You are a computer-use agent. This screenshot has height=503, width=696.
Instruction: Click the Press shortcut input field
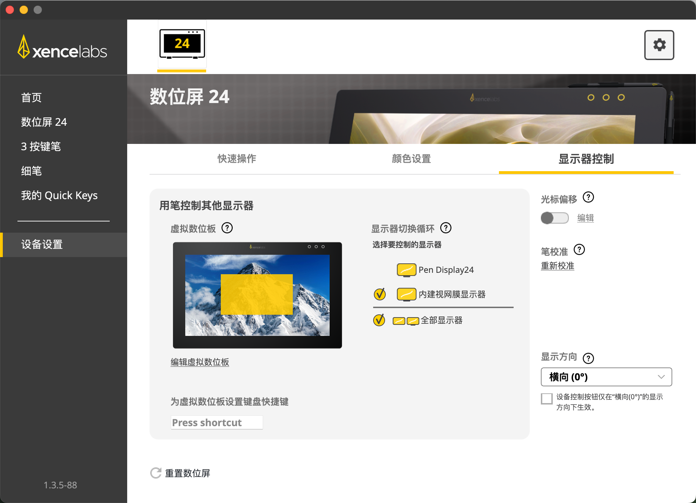coord(216,422)
